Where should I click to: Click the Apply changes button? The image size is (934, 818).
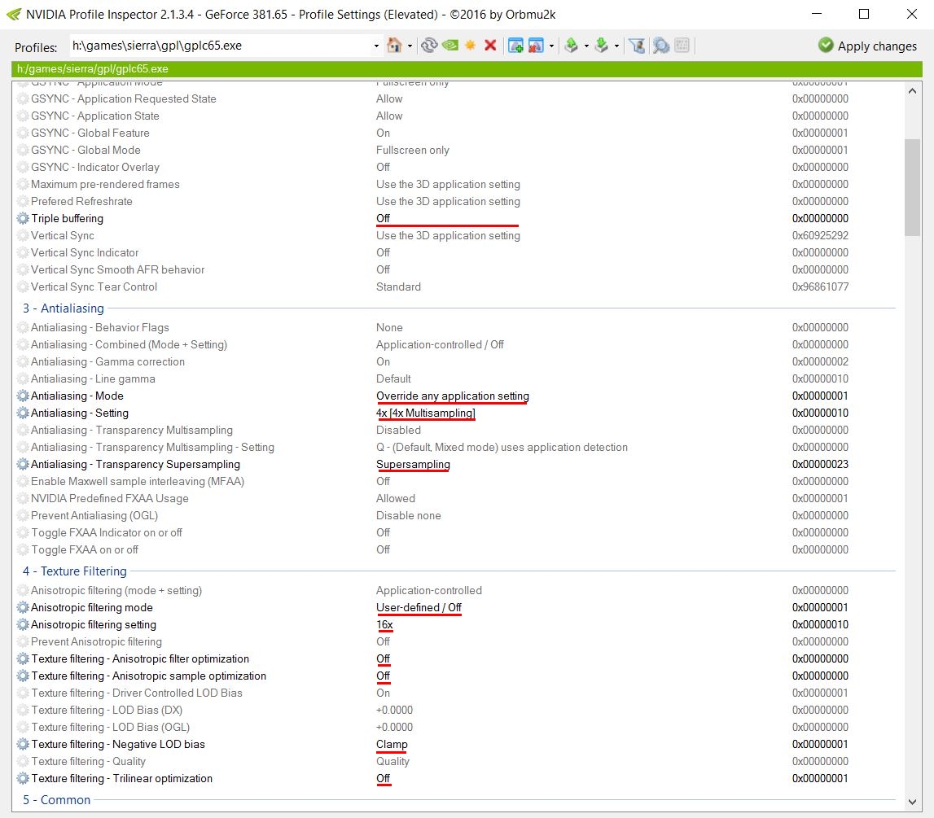tap(868, 46)
